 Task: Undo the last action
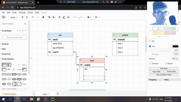33,17
